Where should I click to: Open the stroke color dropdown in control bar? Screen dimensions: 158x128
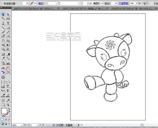click(35, 4)
